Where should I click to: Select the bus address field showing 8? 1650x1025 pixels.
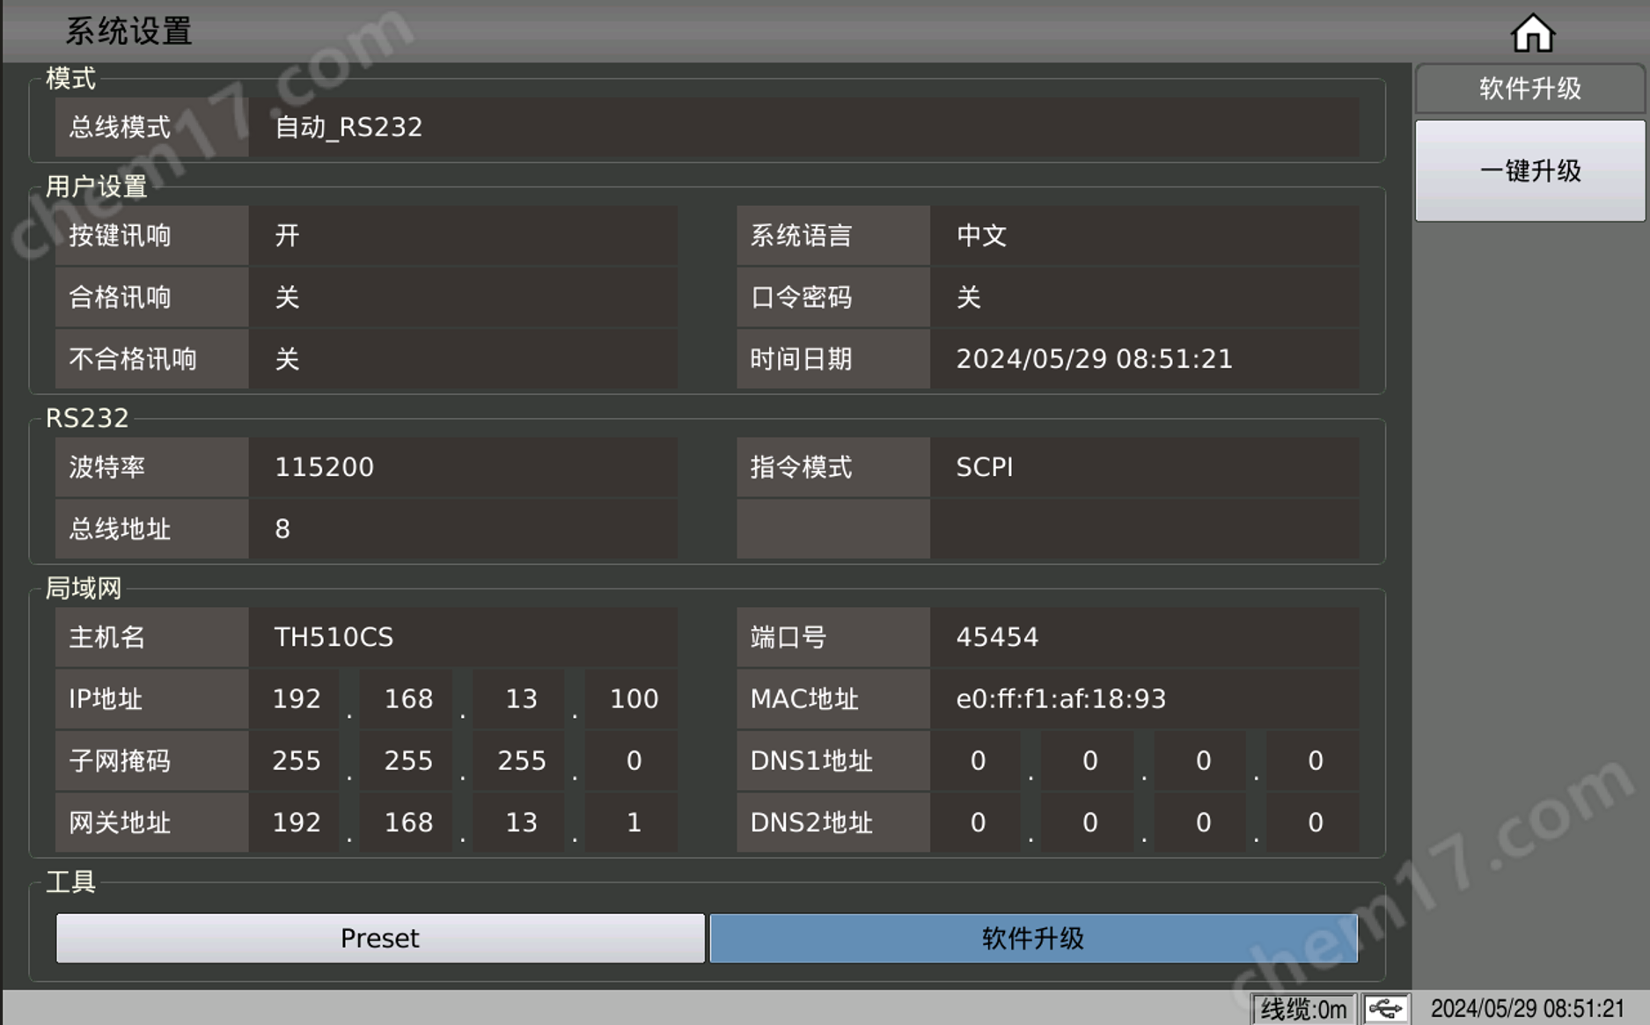click(x=463, y=529)
